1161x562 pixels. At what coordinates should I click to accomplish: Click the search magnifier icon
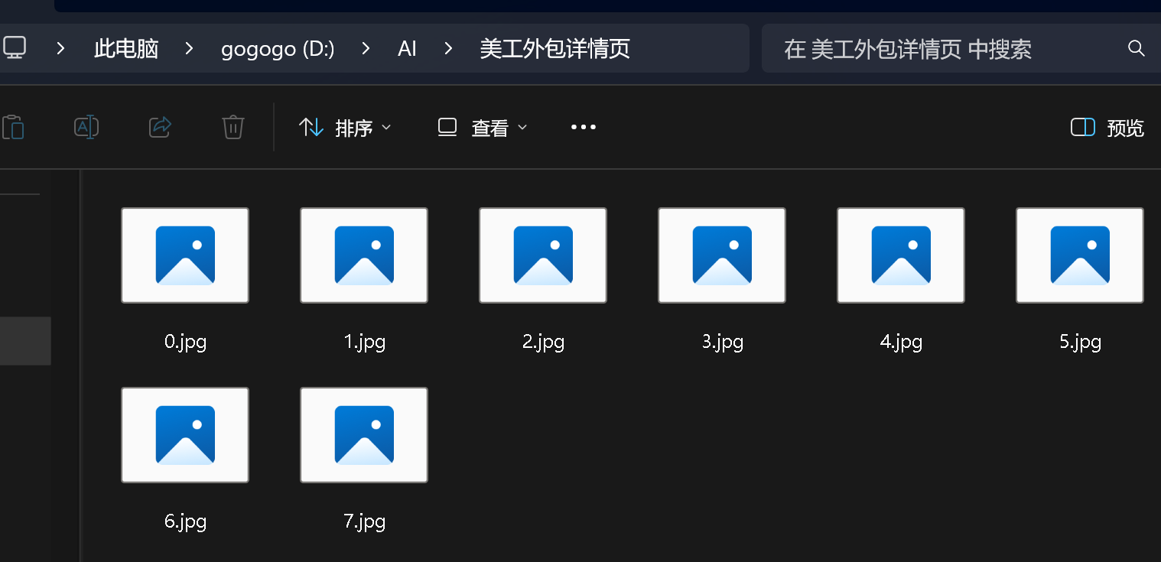[x=1136, y=48]
